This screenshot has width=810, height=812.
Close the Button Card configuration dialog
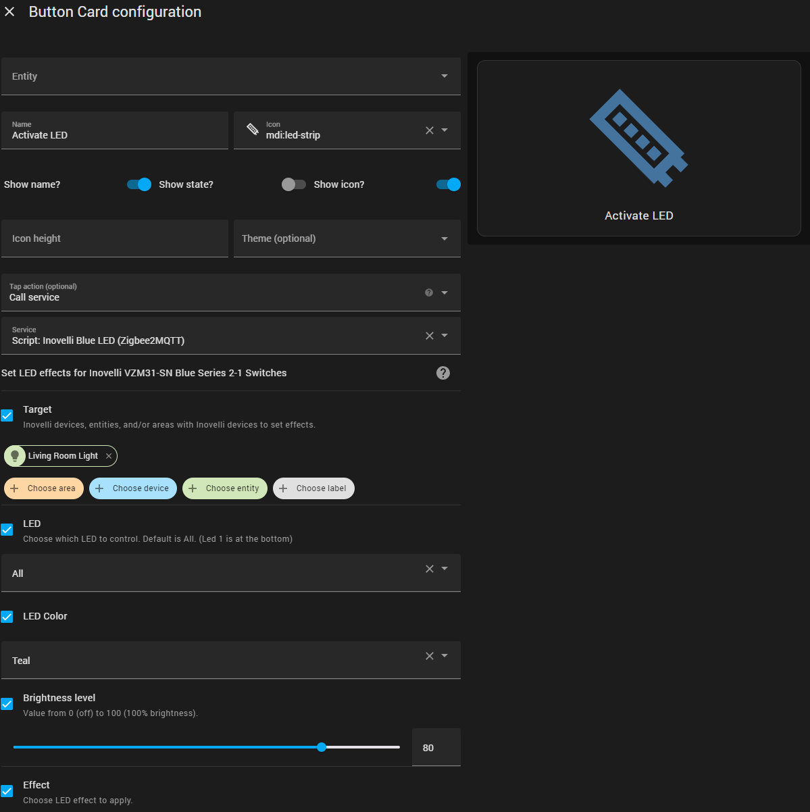tap(9, 12)
